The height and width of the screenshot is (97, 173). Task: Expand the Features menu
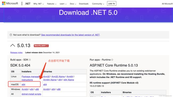tap(52, 4)
